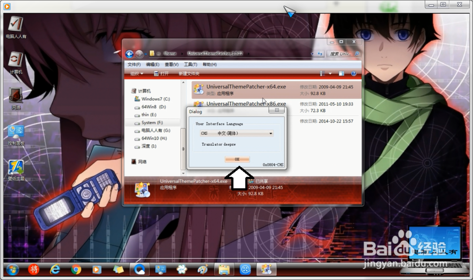This screenshot has height=280, width=473.
Task: Open 壁纸主题 desktop icon
Action: (x=16, y=170)
